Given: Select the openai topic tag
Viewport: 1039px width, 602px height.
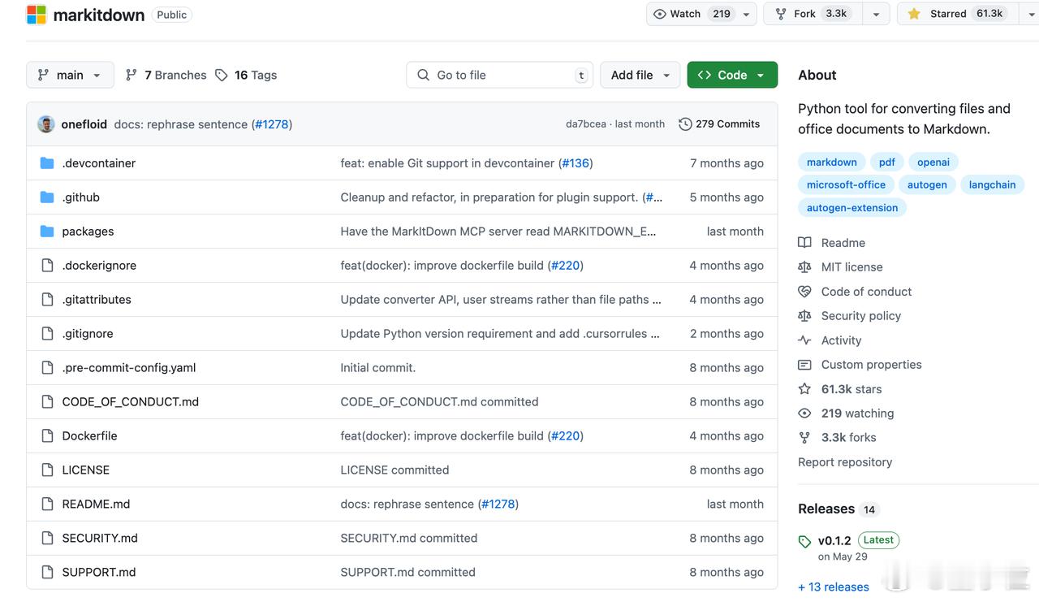Looking at the screenshot, I should point(933,162).
